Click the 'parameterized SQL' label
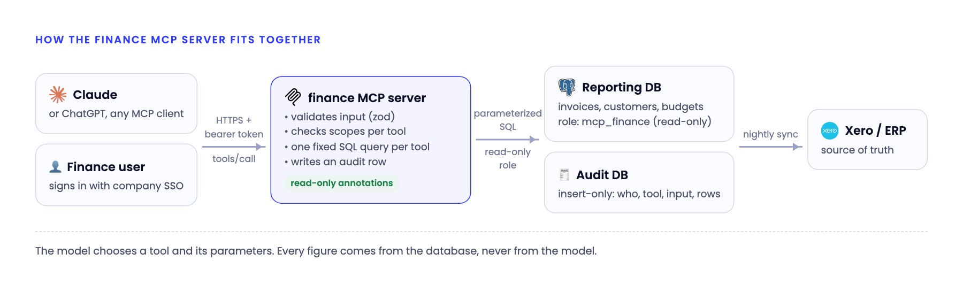This screenshot has height=292, width=963. tap(508, 120)
